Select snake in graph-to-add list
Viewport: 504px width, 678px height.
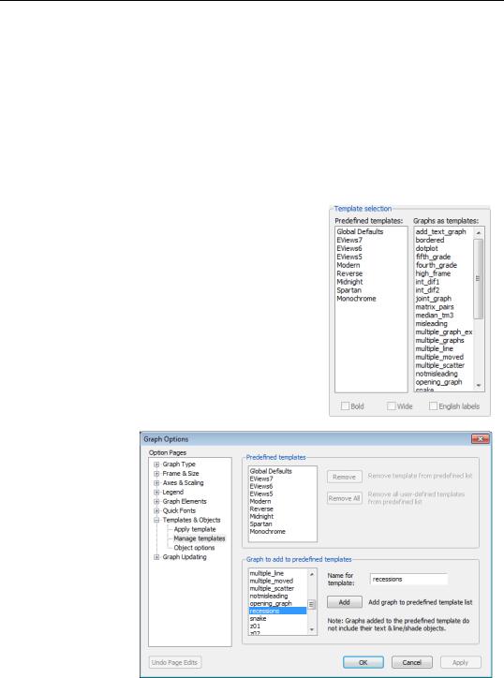coord(258,619)
